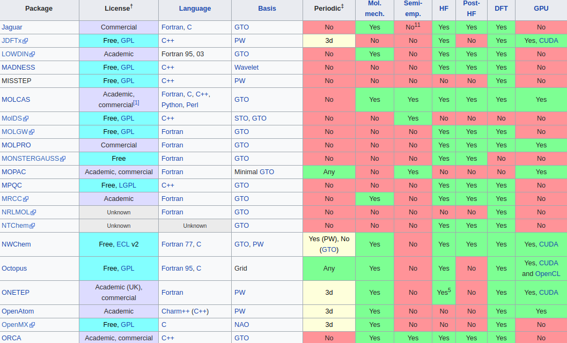The width and height of the screenshot is (567, 343).
Task: Click the Fortran 77 link in the NWChem row
Action: (x=177, y=244)
